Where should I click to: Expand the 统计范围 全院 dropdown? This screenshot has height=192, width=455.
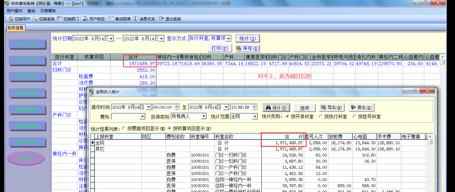tap(255, 116)
